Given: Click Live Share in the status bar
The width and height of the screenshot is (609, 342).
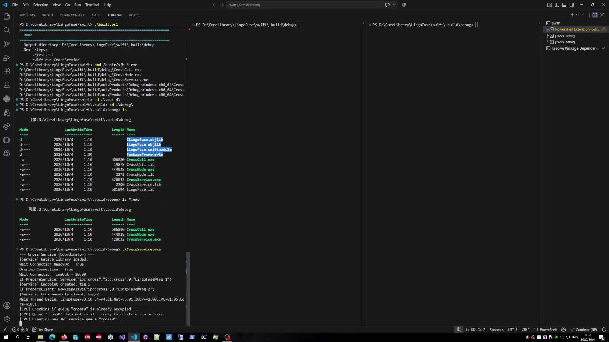Looking at the screenshot, I should pyautogui.click(x=43, y=330).
